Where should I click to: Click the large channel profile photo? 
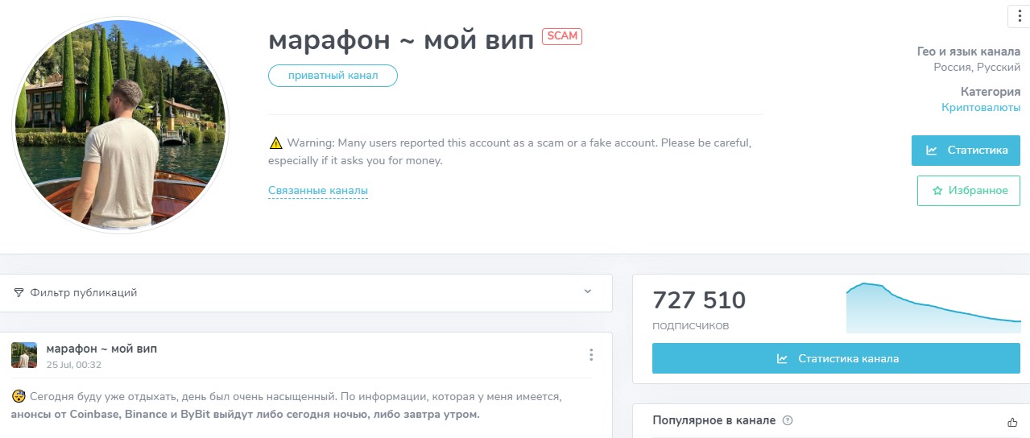point(121,126)
